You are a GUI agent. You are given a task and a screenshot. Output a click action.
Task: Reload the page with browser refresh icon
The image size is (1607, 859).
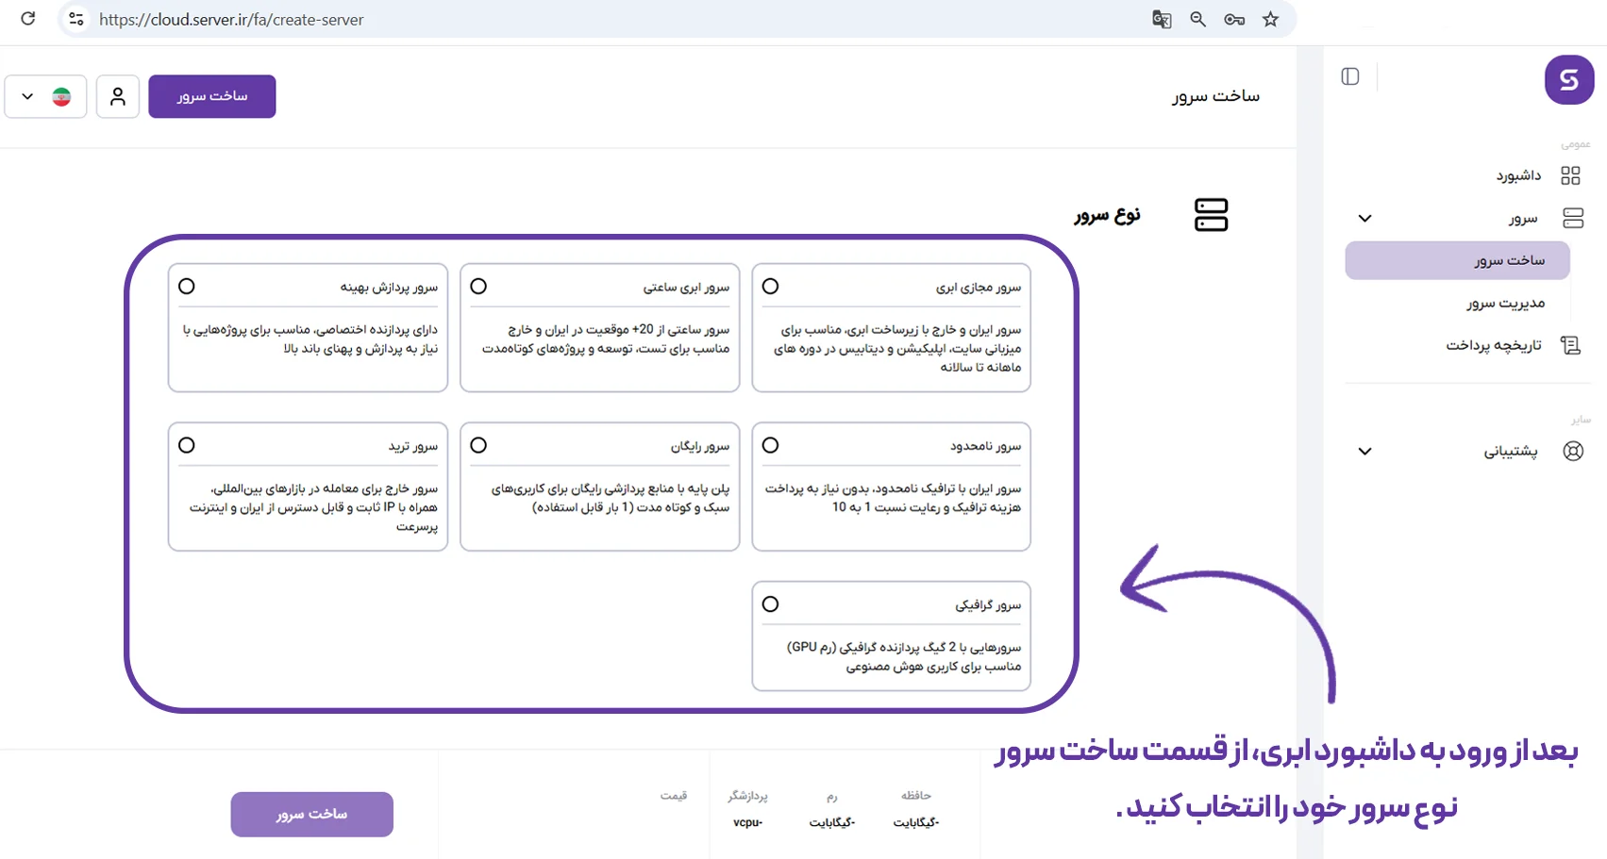[x=28, y=19]
